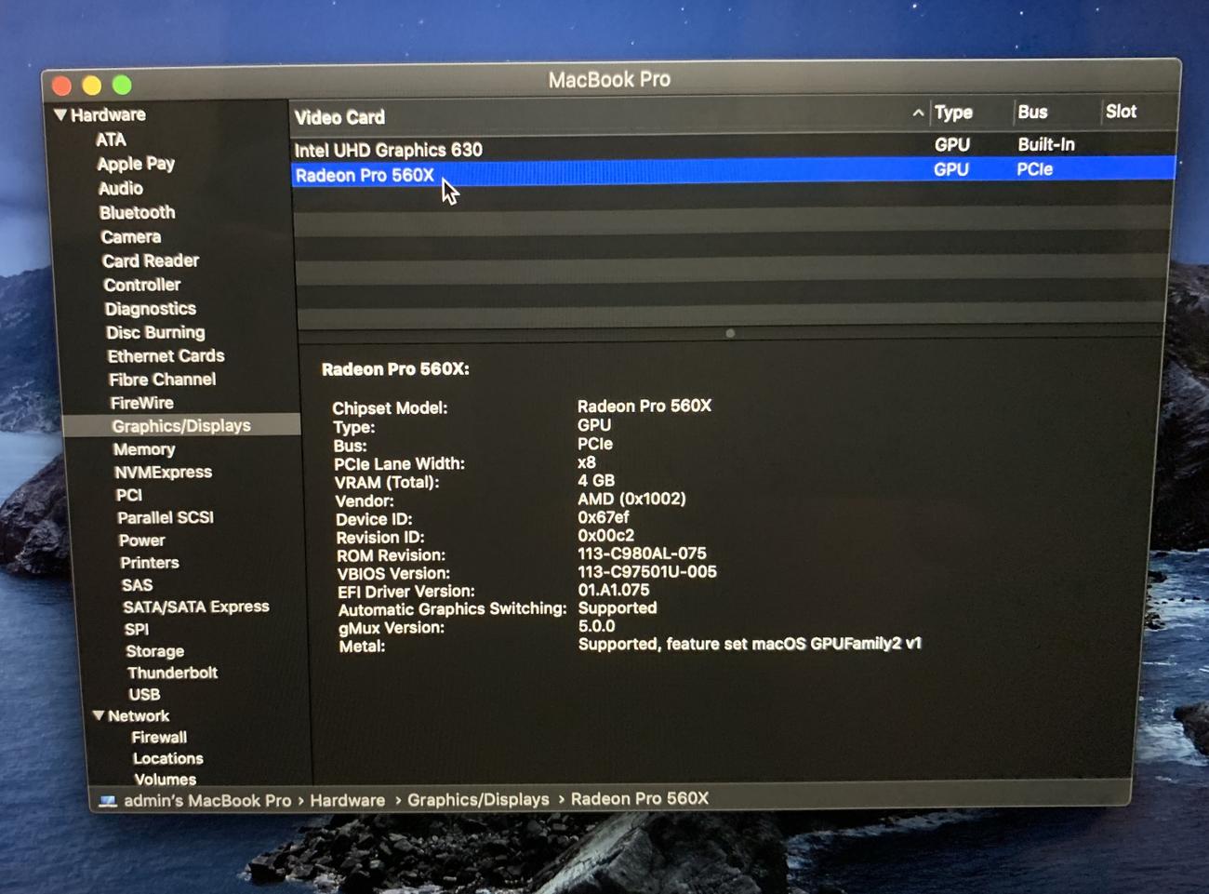Select Controller in the sidebar
Image resolution: width=1209 pixels, height=894 pixels.
[142, 285]
